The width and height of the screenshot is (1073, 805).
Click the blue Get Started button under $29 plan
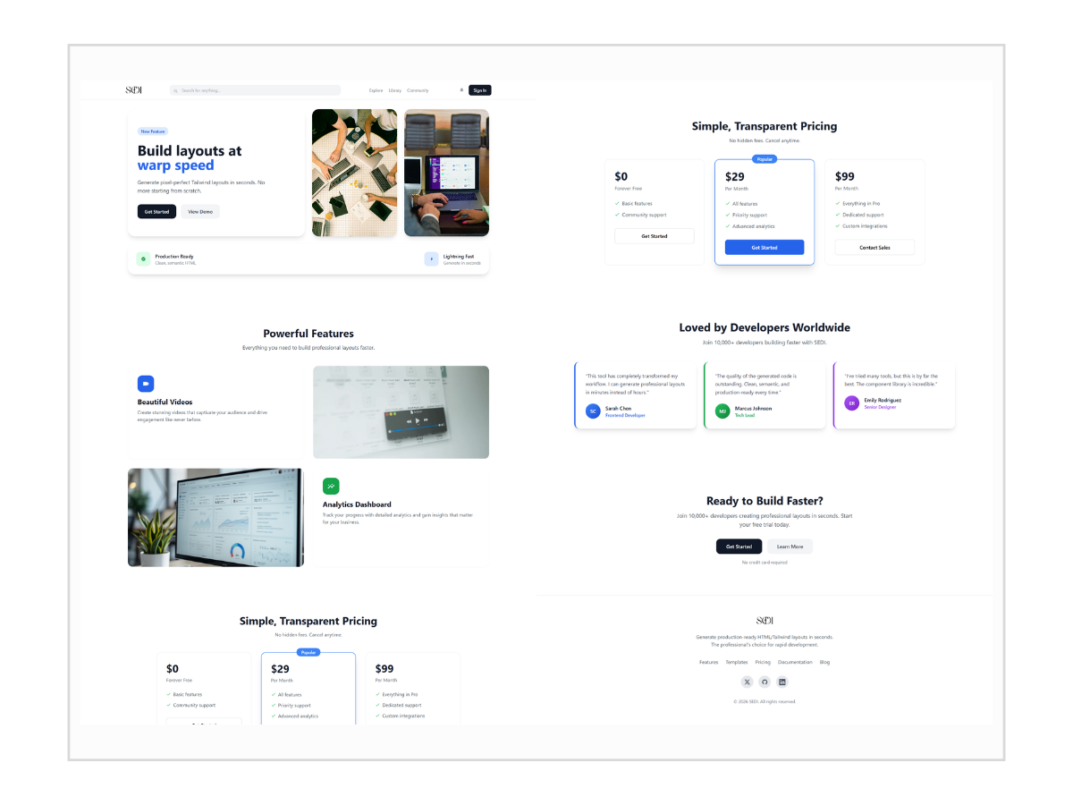point(765,248)
